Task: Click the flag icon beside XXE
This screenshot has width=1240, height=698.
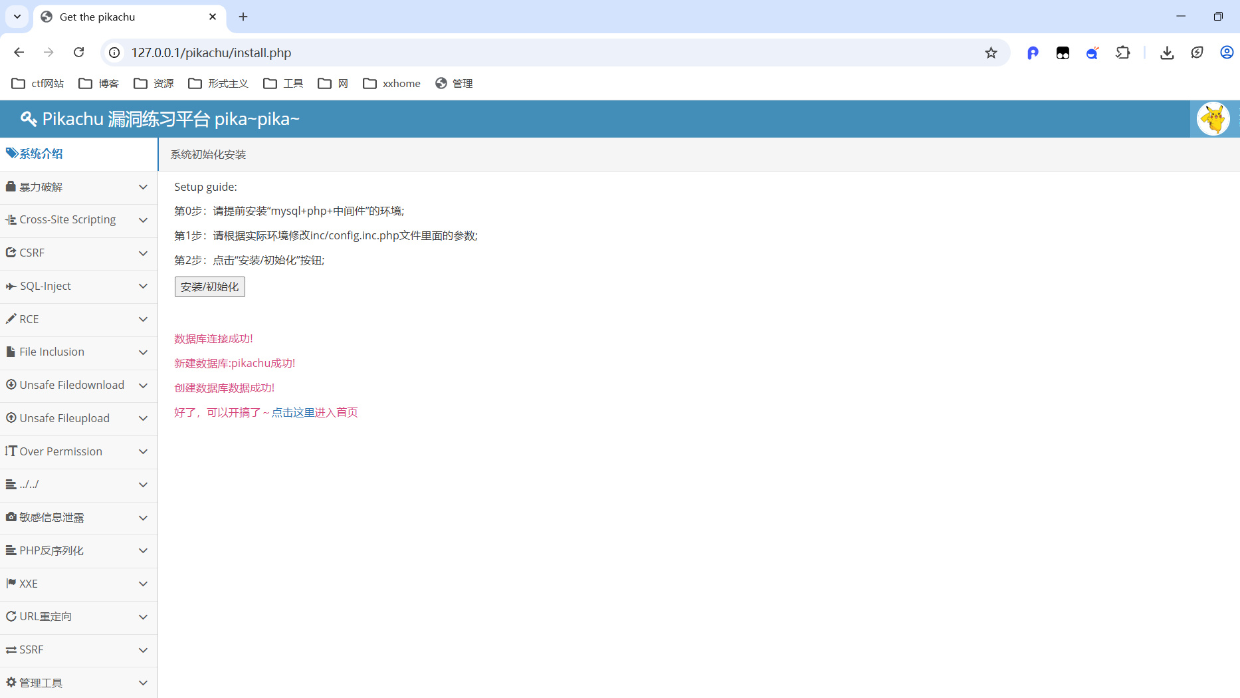Action: tap(11, 583)
